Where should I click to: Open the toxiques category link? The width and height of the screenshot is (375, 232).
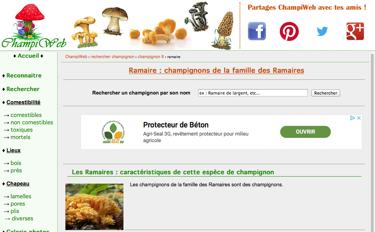pyautogui.click(x=22, y=130)
